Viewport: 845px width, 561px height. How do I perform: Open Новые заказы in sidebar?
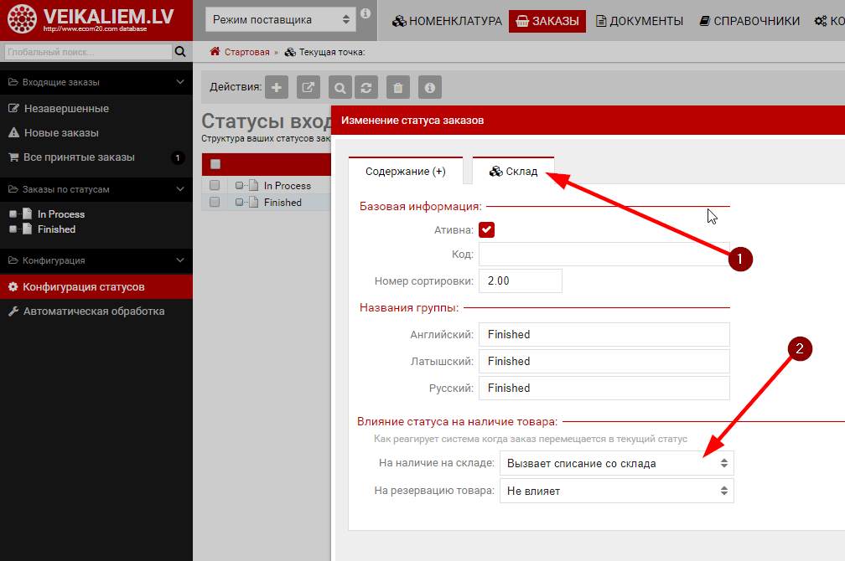(61, 132)
